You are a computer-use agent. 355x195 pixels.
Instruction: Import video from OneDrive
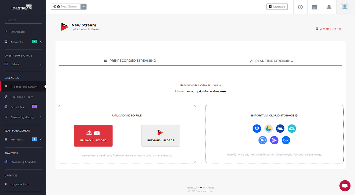(280, 128)
